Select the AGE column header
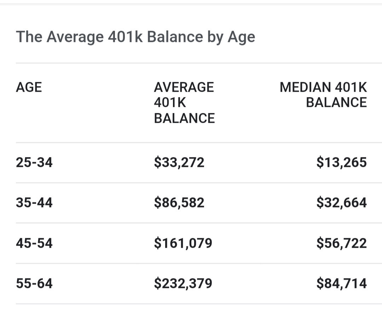 tap(29, 87)
